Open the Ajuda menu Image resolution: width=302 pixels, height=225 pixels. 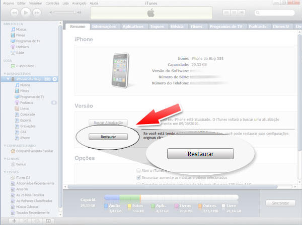tap(94, 4)
